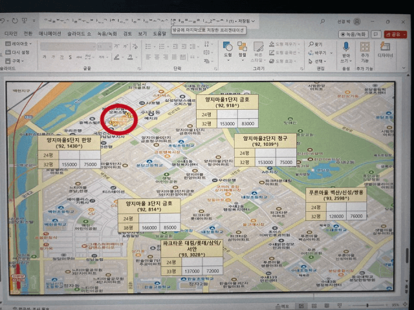
Task: Open the user account avatar 선경 박
Action: [x=357, y=21]
